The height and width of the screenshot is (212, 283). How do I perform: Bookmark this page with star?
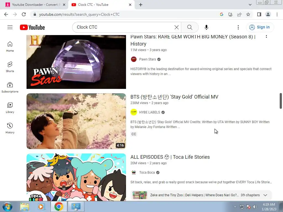(248, 14)
